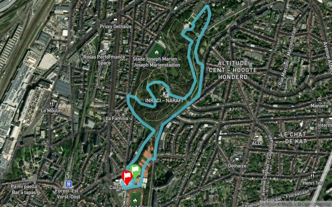Click the Le Moulin restaurant icon
The height and width of the screenshot is (207, 332).
(x=51, y=104)
